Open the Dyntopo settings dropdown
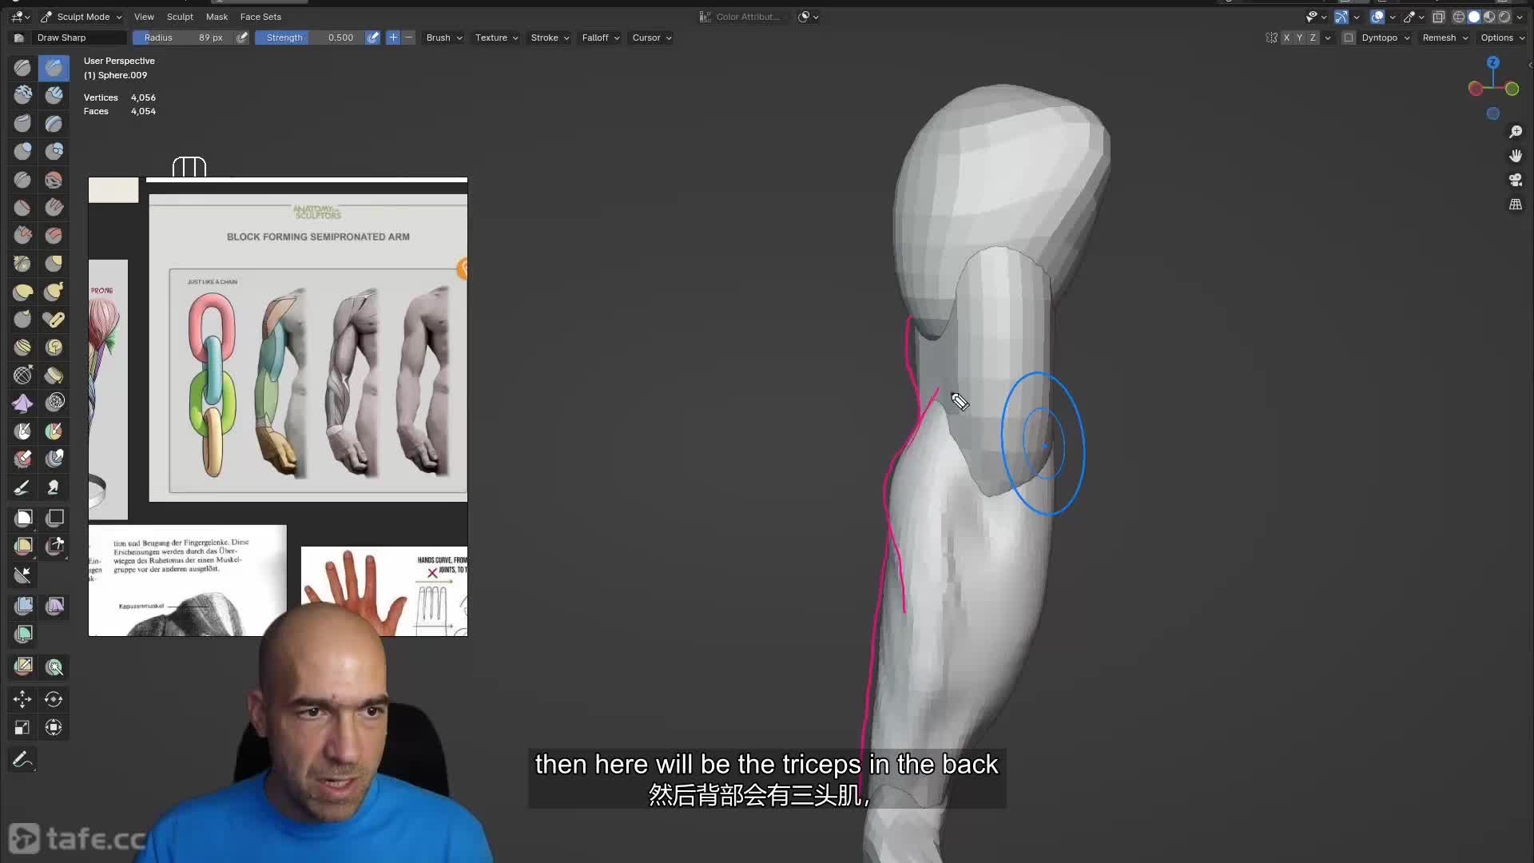 click(1386, 38)
